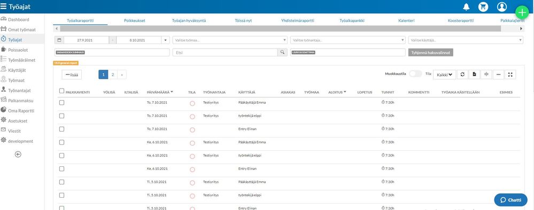Open the user profile icon
The width and height of the screenshot is (534, 210).
pos(501,6)
